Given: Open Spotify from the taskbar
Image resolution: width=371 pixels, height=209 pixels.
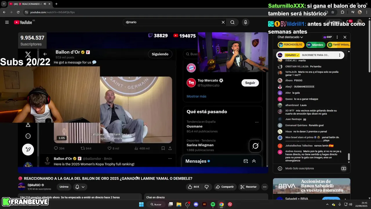Looking at the screenshot, I should point(213,204).
